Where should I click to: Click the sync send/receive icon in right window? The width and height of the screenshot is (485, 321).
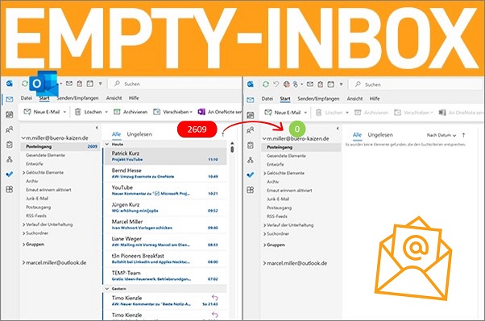[x=265, y=84]
